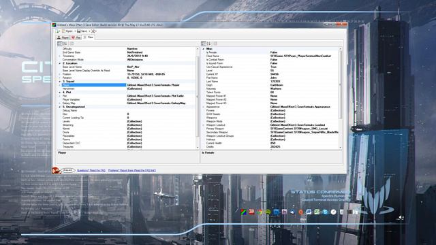Viewport: 436px width, 245px height.
Task: Click scroll-down arrow of left property grid
Action: 198,148
